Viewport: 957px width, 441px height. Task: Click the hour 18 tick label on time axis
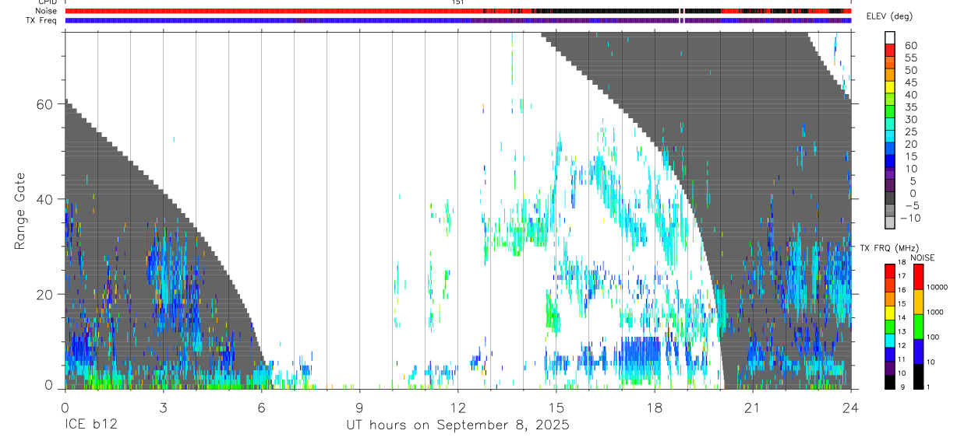654,408
